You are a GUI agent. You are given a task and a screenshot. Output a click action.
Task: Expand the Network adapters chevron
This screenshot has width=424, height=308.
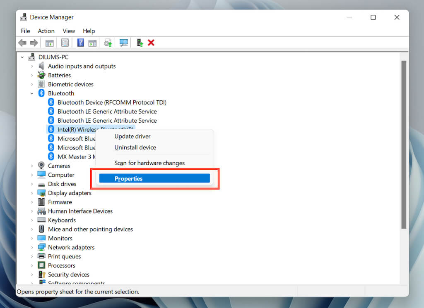(32, 247)
